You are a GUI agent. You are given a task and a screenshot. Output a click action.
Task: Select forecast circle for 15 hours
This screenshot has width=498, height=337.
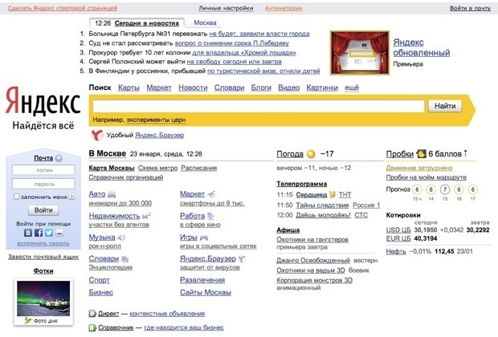tap(445, 189)
